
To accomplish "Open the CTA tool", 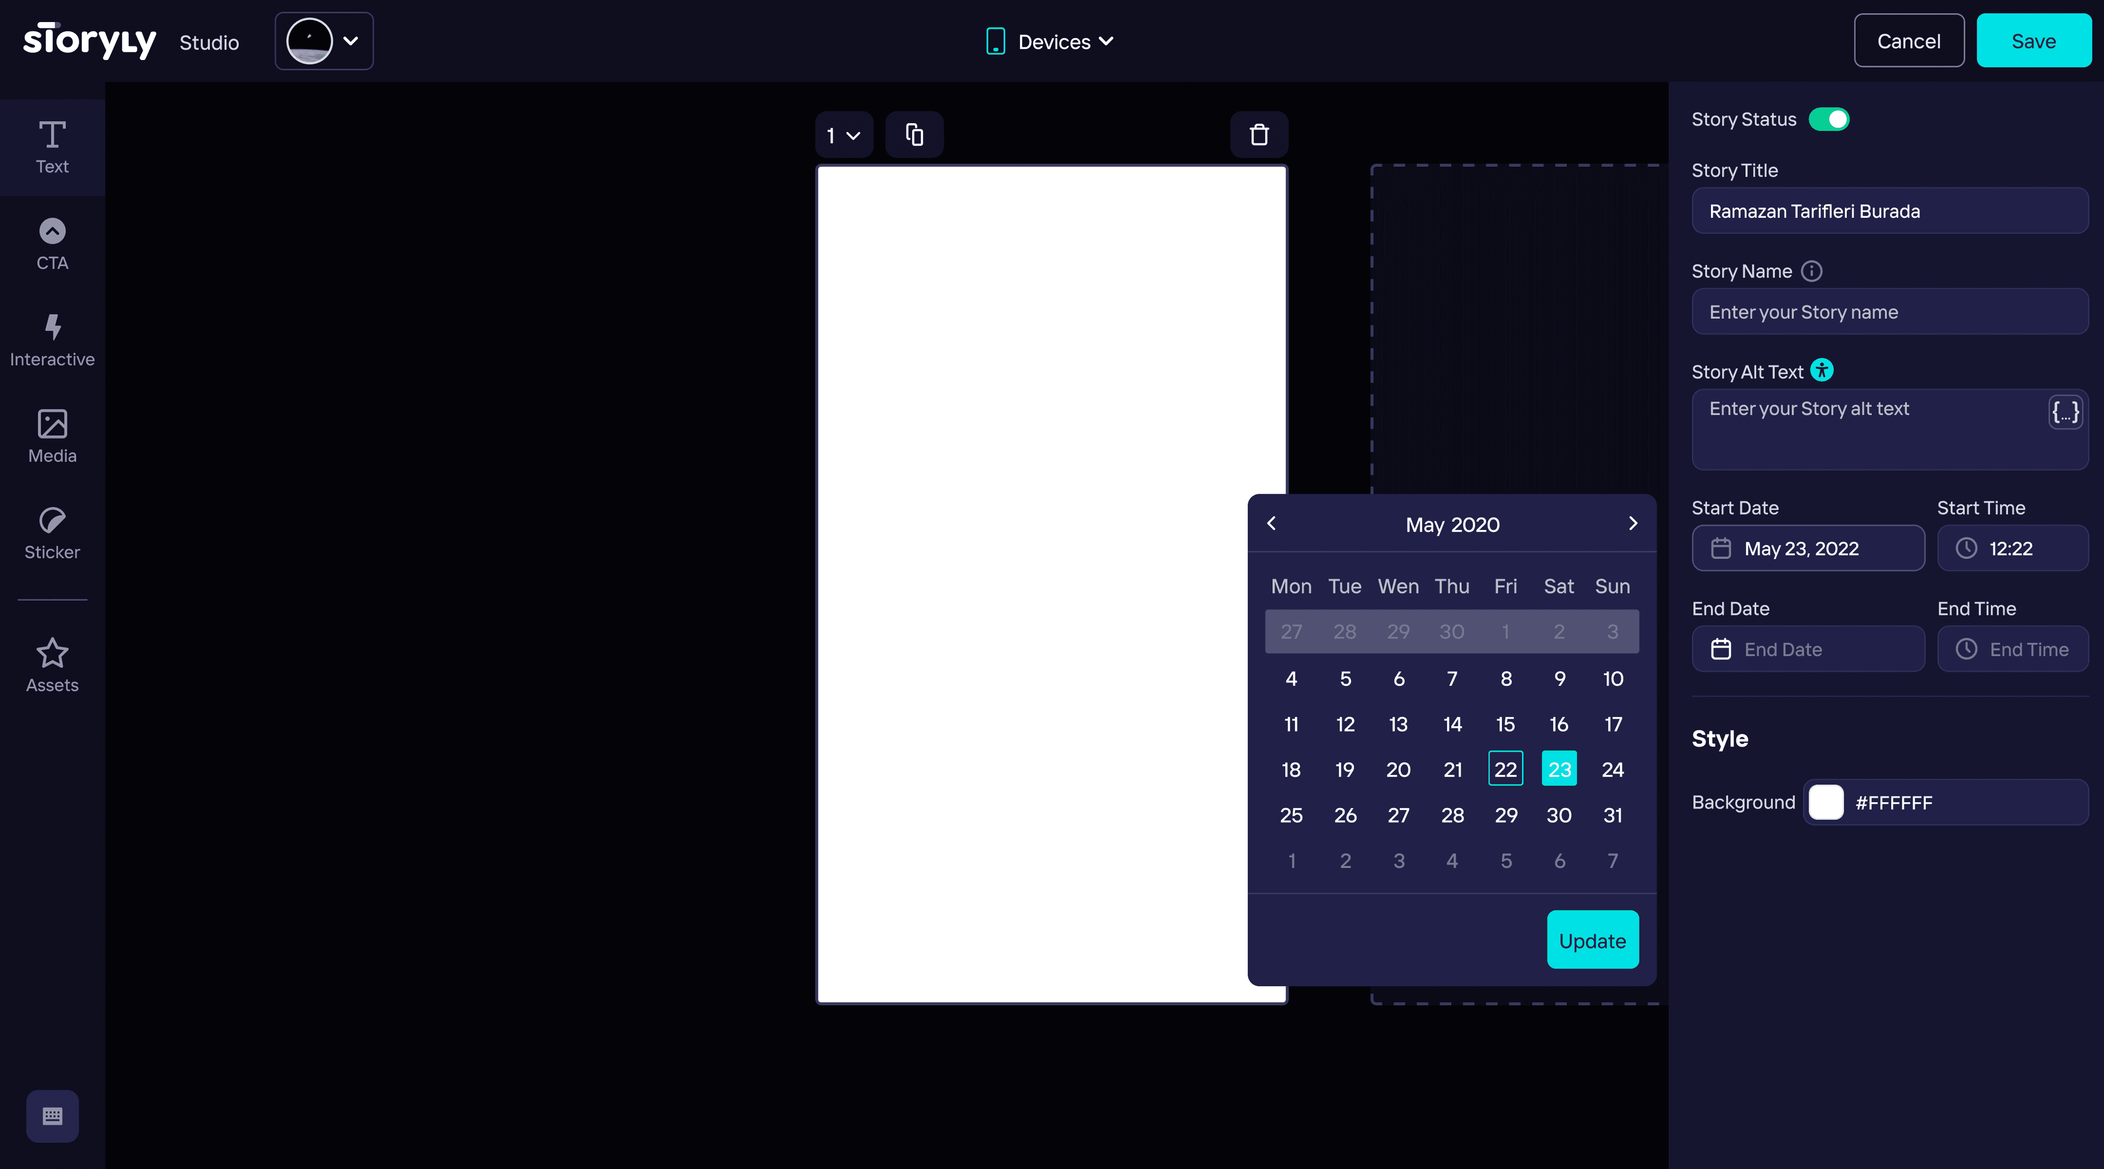I will [52, 244].
